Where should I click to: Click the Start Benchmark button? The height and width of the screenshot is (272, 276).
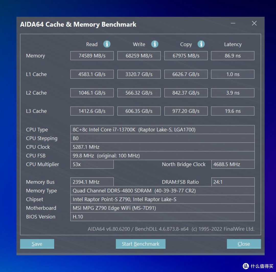(x=141, y=244)
